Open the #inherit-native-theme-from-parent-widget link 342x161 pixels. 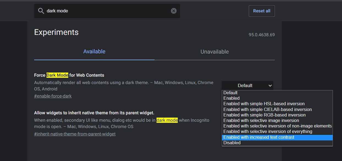(x=75, y=134)
